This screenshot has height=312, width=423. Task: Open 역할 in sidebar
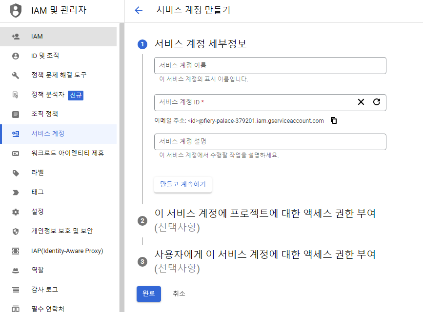tap(58, 271)
